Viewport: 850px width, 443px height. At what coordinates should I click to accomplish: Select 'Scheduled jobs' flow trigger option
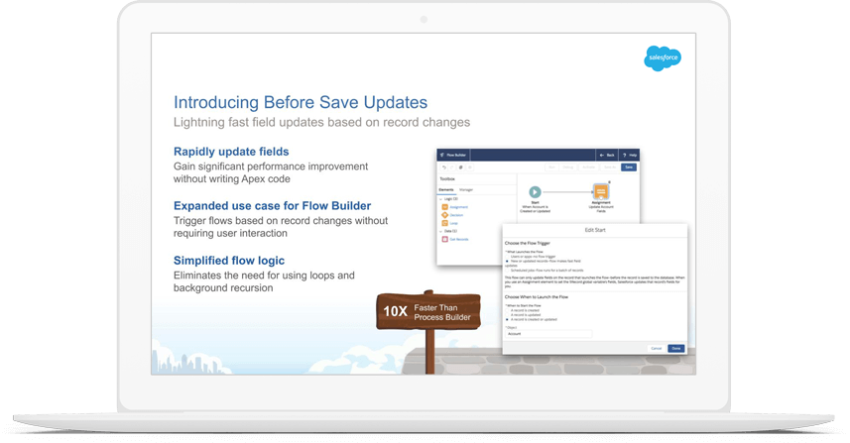(507, 271)
